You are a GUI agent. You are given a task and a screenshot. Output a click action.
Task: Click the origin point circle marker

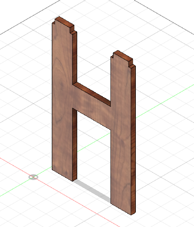tap(33, 177)
